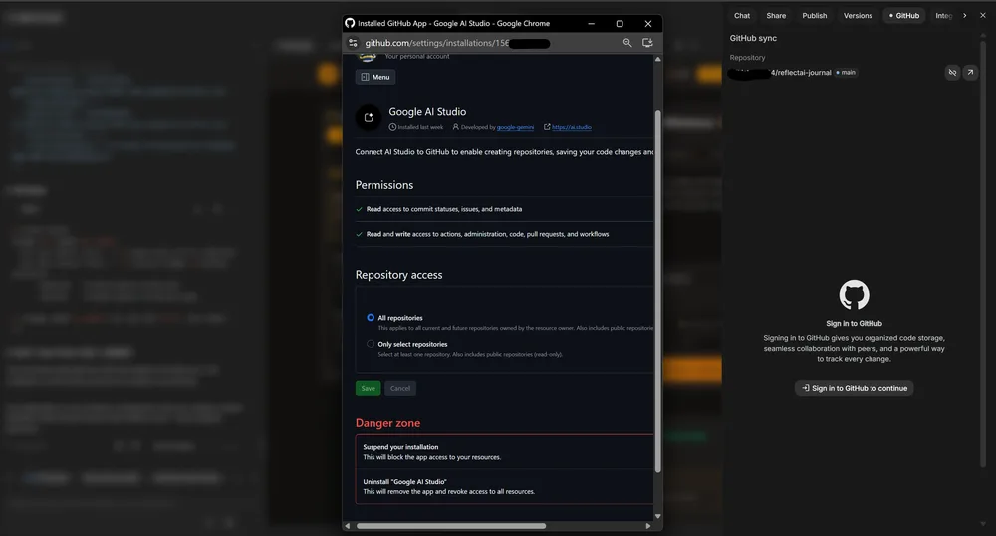Click the GitHub favicon in Chrome title bar
The image size is (996, 536).
coord(350,23)
